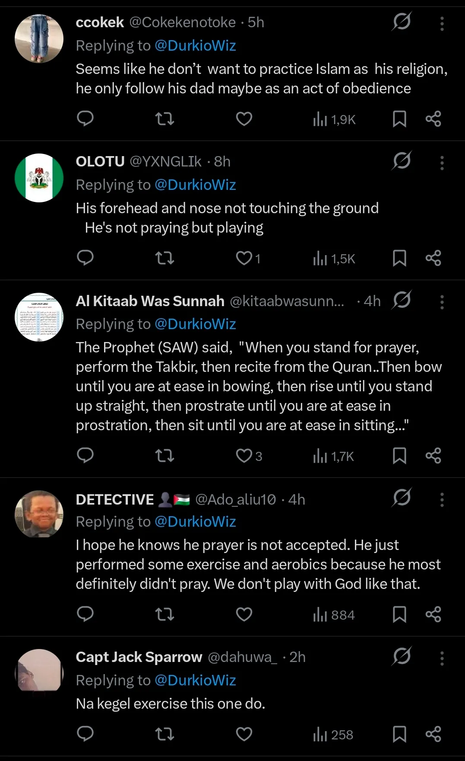This screenshot has width=465, height=761.
Task: Reply to ccokek's tweet
Action: (x=85, y=118)
